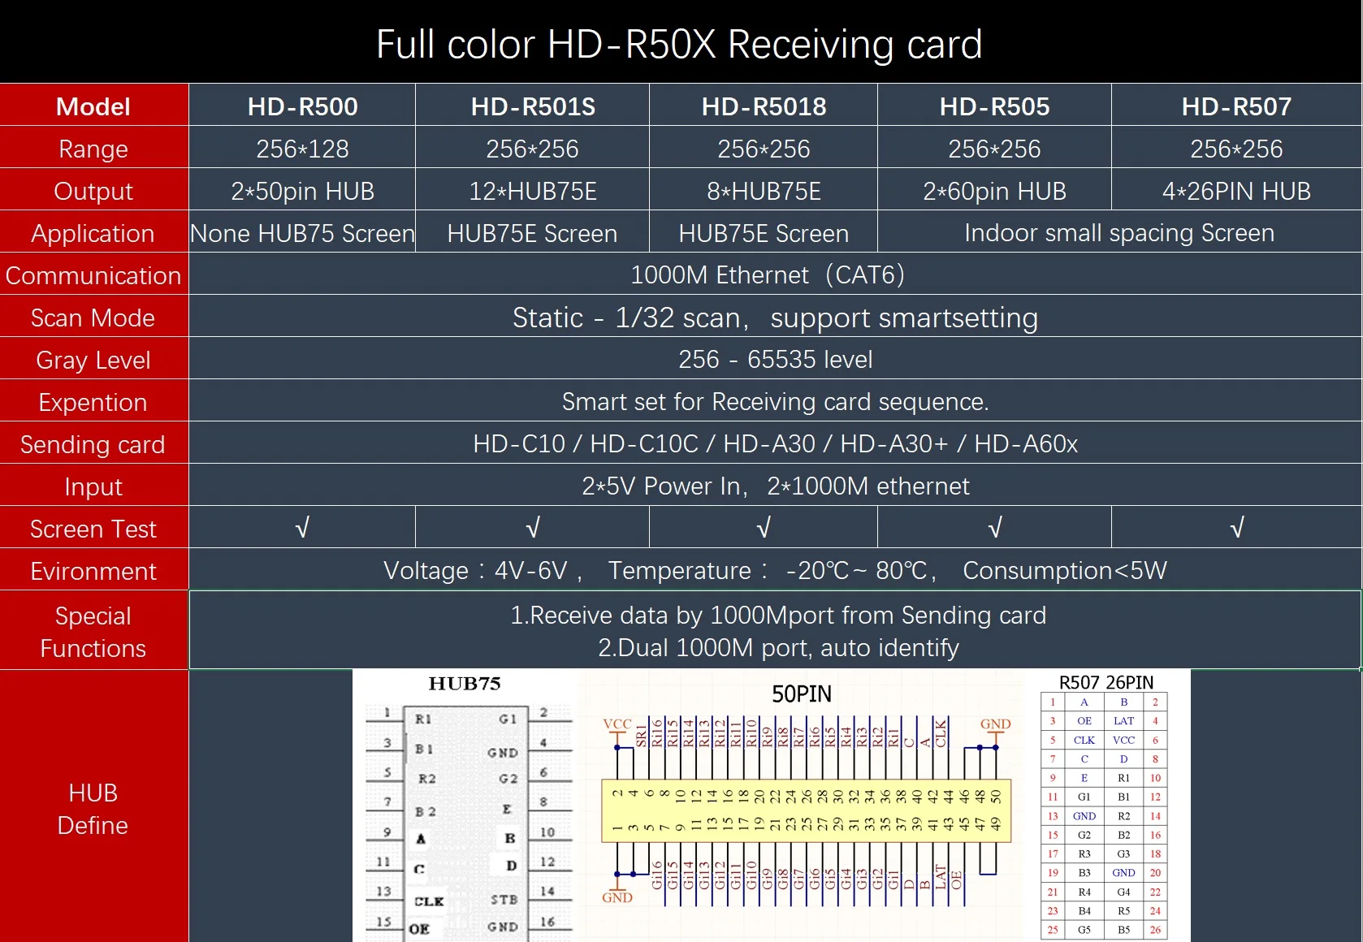Click the LAT cell in the R507 table

(x=1123, y=721)
